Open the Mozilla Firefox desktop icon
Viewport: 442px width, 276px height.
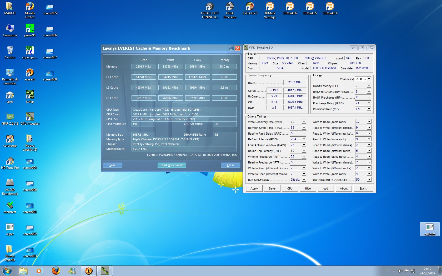[x=30, y=10]
